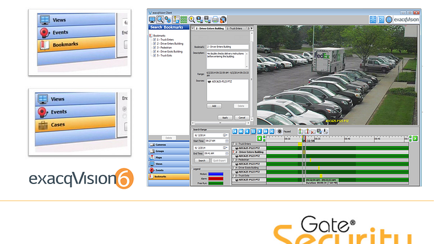
Task: Click into the Bookmark name field
Action: click(x=227, y=47)
